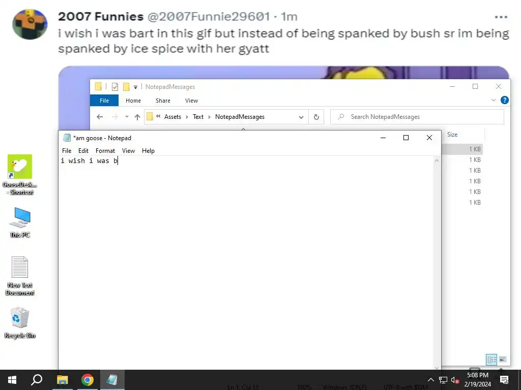Image resolution: width=521 pixels, height=390 pixels.
Task: Click the Notepad scrollbar up arrow
Action: click(x=437, y=160)
